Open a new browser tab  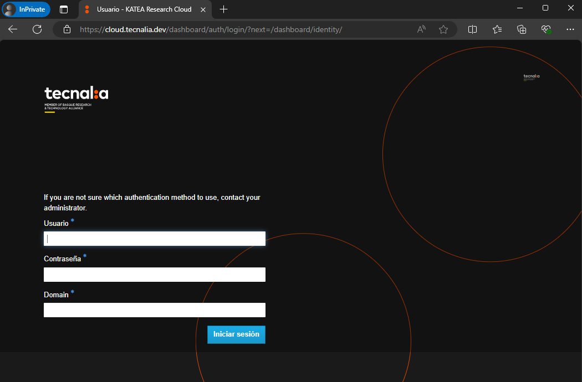(x=223, y=9)
